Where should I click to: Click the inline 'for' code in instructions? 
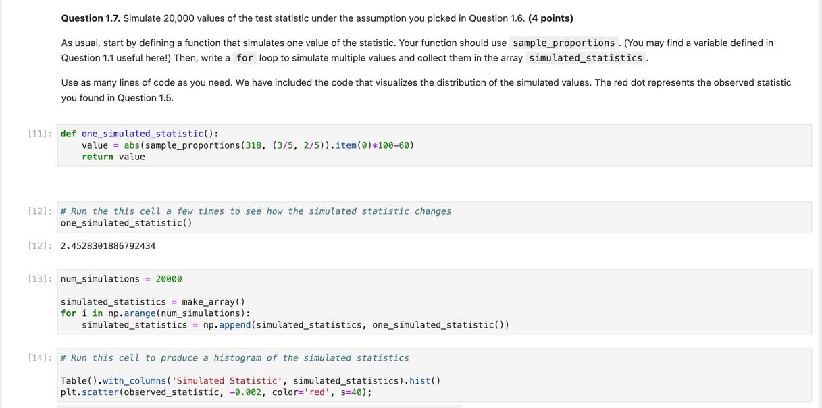coord(245,58)
